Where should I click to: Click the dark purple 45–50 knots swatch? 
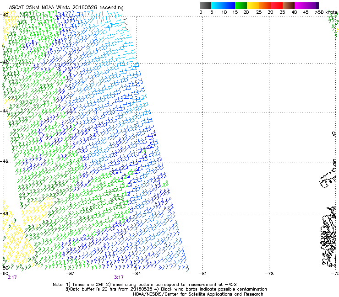(x=312, y=5)
